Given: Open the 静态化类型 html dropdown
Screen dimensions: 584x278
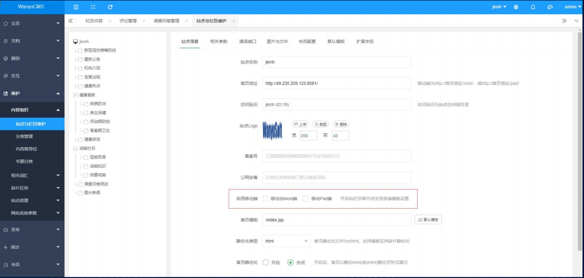Looking at the screenshot, I should [286, 241].
